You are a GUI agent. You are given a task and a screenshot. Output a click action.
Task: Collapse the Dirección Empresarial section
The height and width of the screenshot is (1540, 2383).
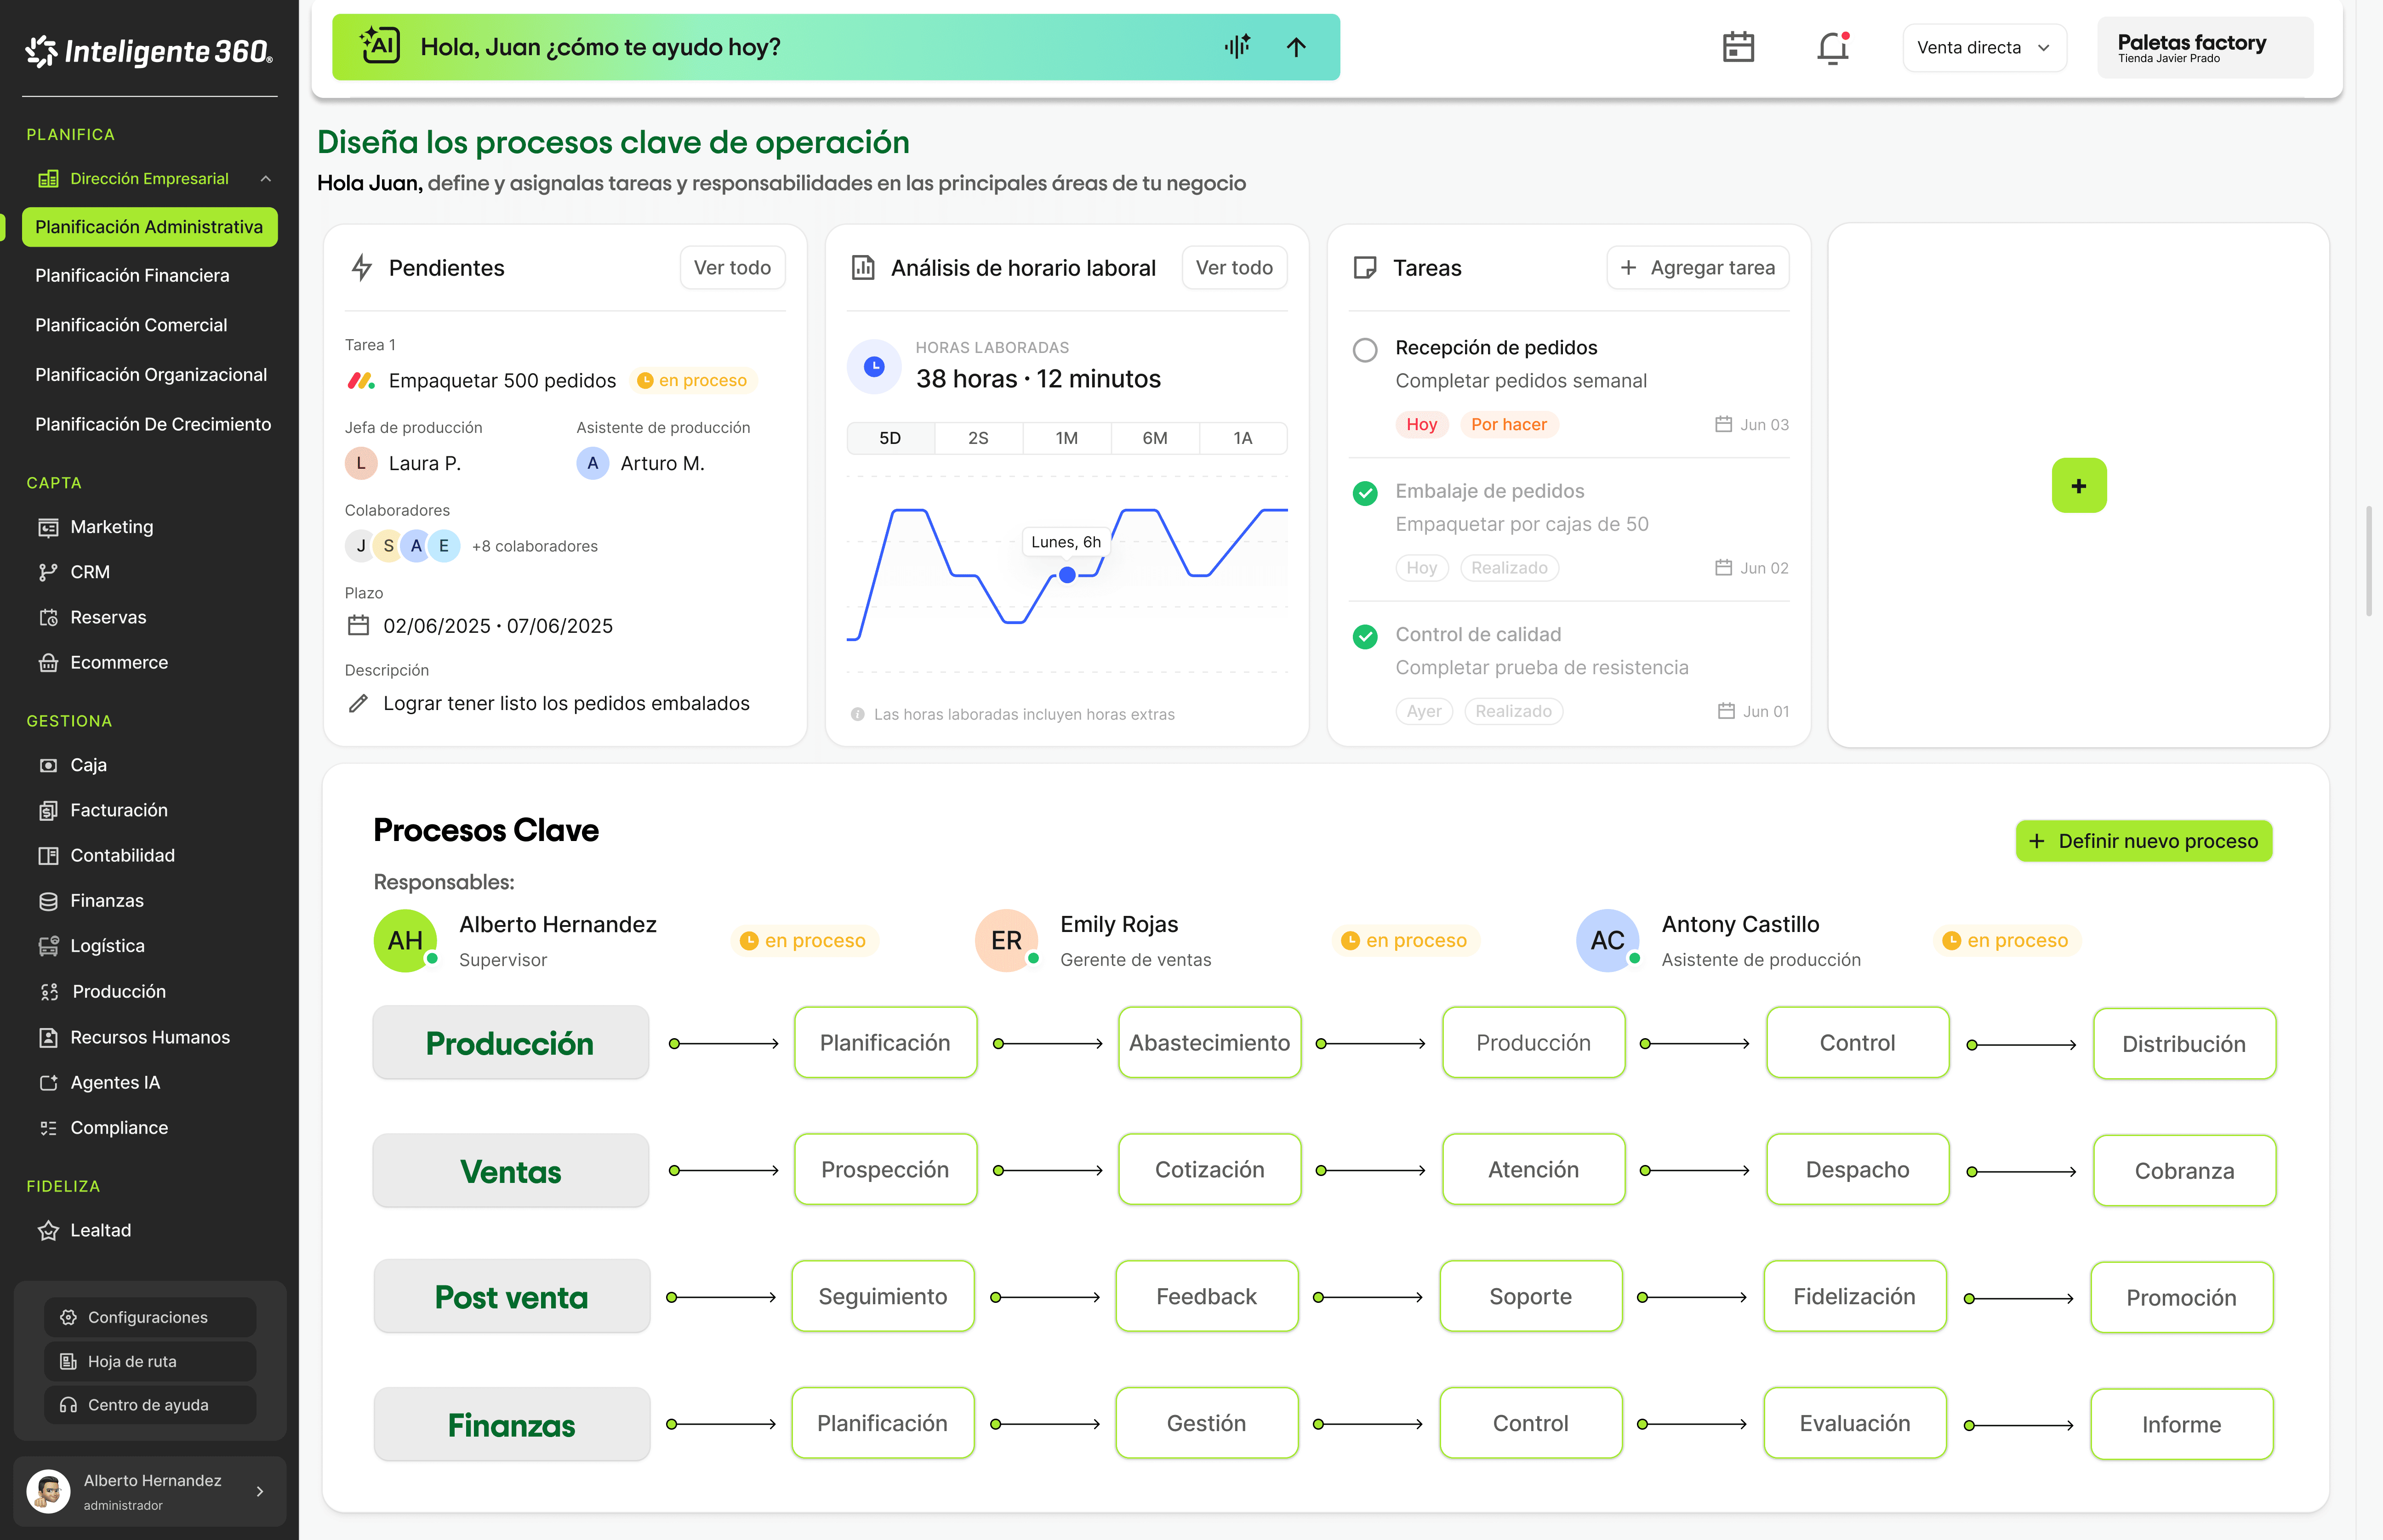[x=266, y=179]
